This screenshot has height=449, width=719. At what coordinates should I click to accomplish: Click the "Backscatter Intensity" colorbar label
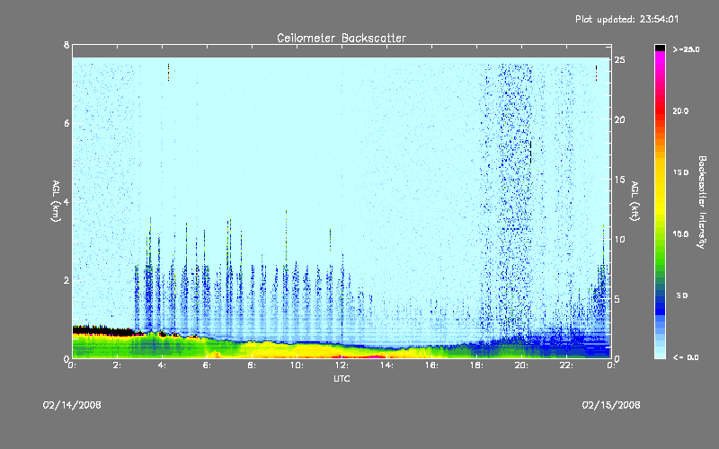click(702, 202)
